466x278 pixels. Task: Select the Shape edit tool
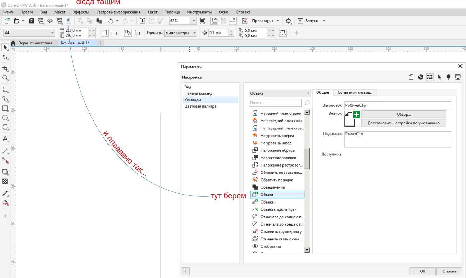(x=5, y=57)
